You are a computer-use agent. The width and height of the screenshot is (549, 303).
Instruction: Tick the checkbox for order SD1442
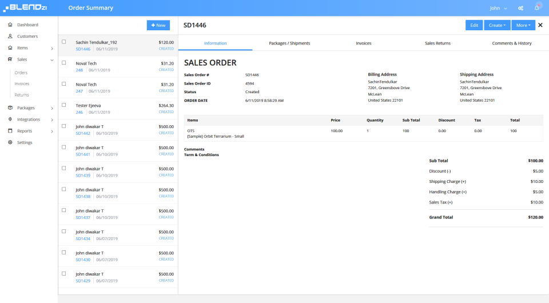pyautogui.click(x=63, y=126)
